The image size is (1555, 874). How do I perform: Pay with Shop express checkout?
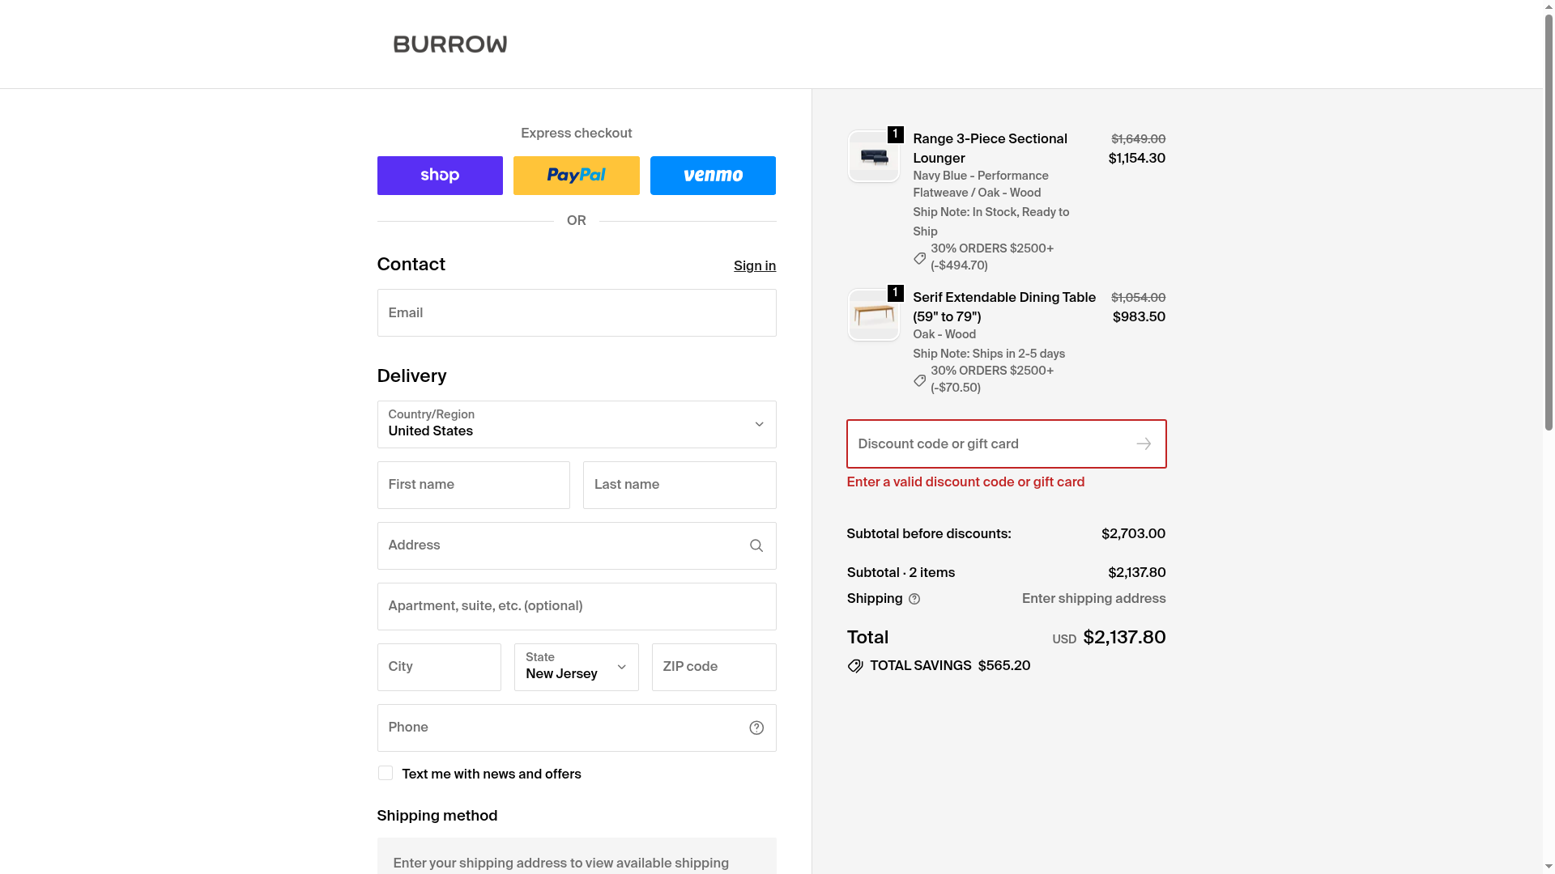coord(440,176)
